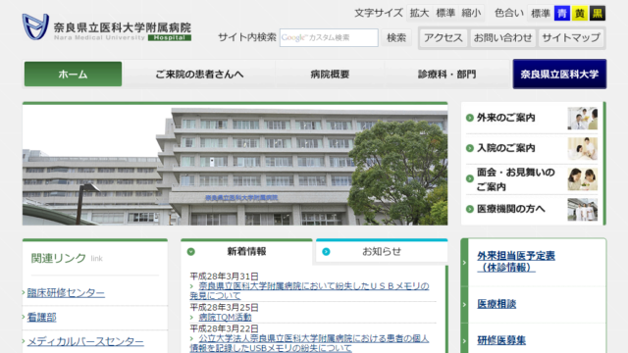Click the 検索 search button
The width and height of the screenshot is (628, 353).
[396, 37]
